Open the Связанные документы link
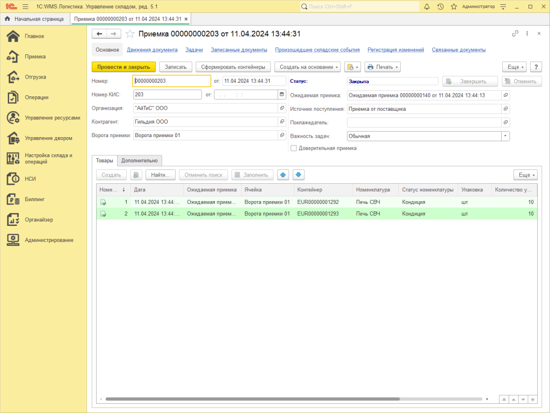 point(459,50)
